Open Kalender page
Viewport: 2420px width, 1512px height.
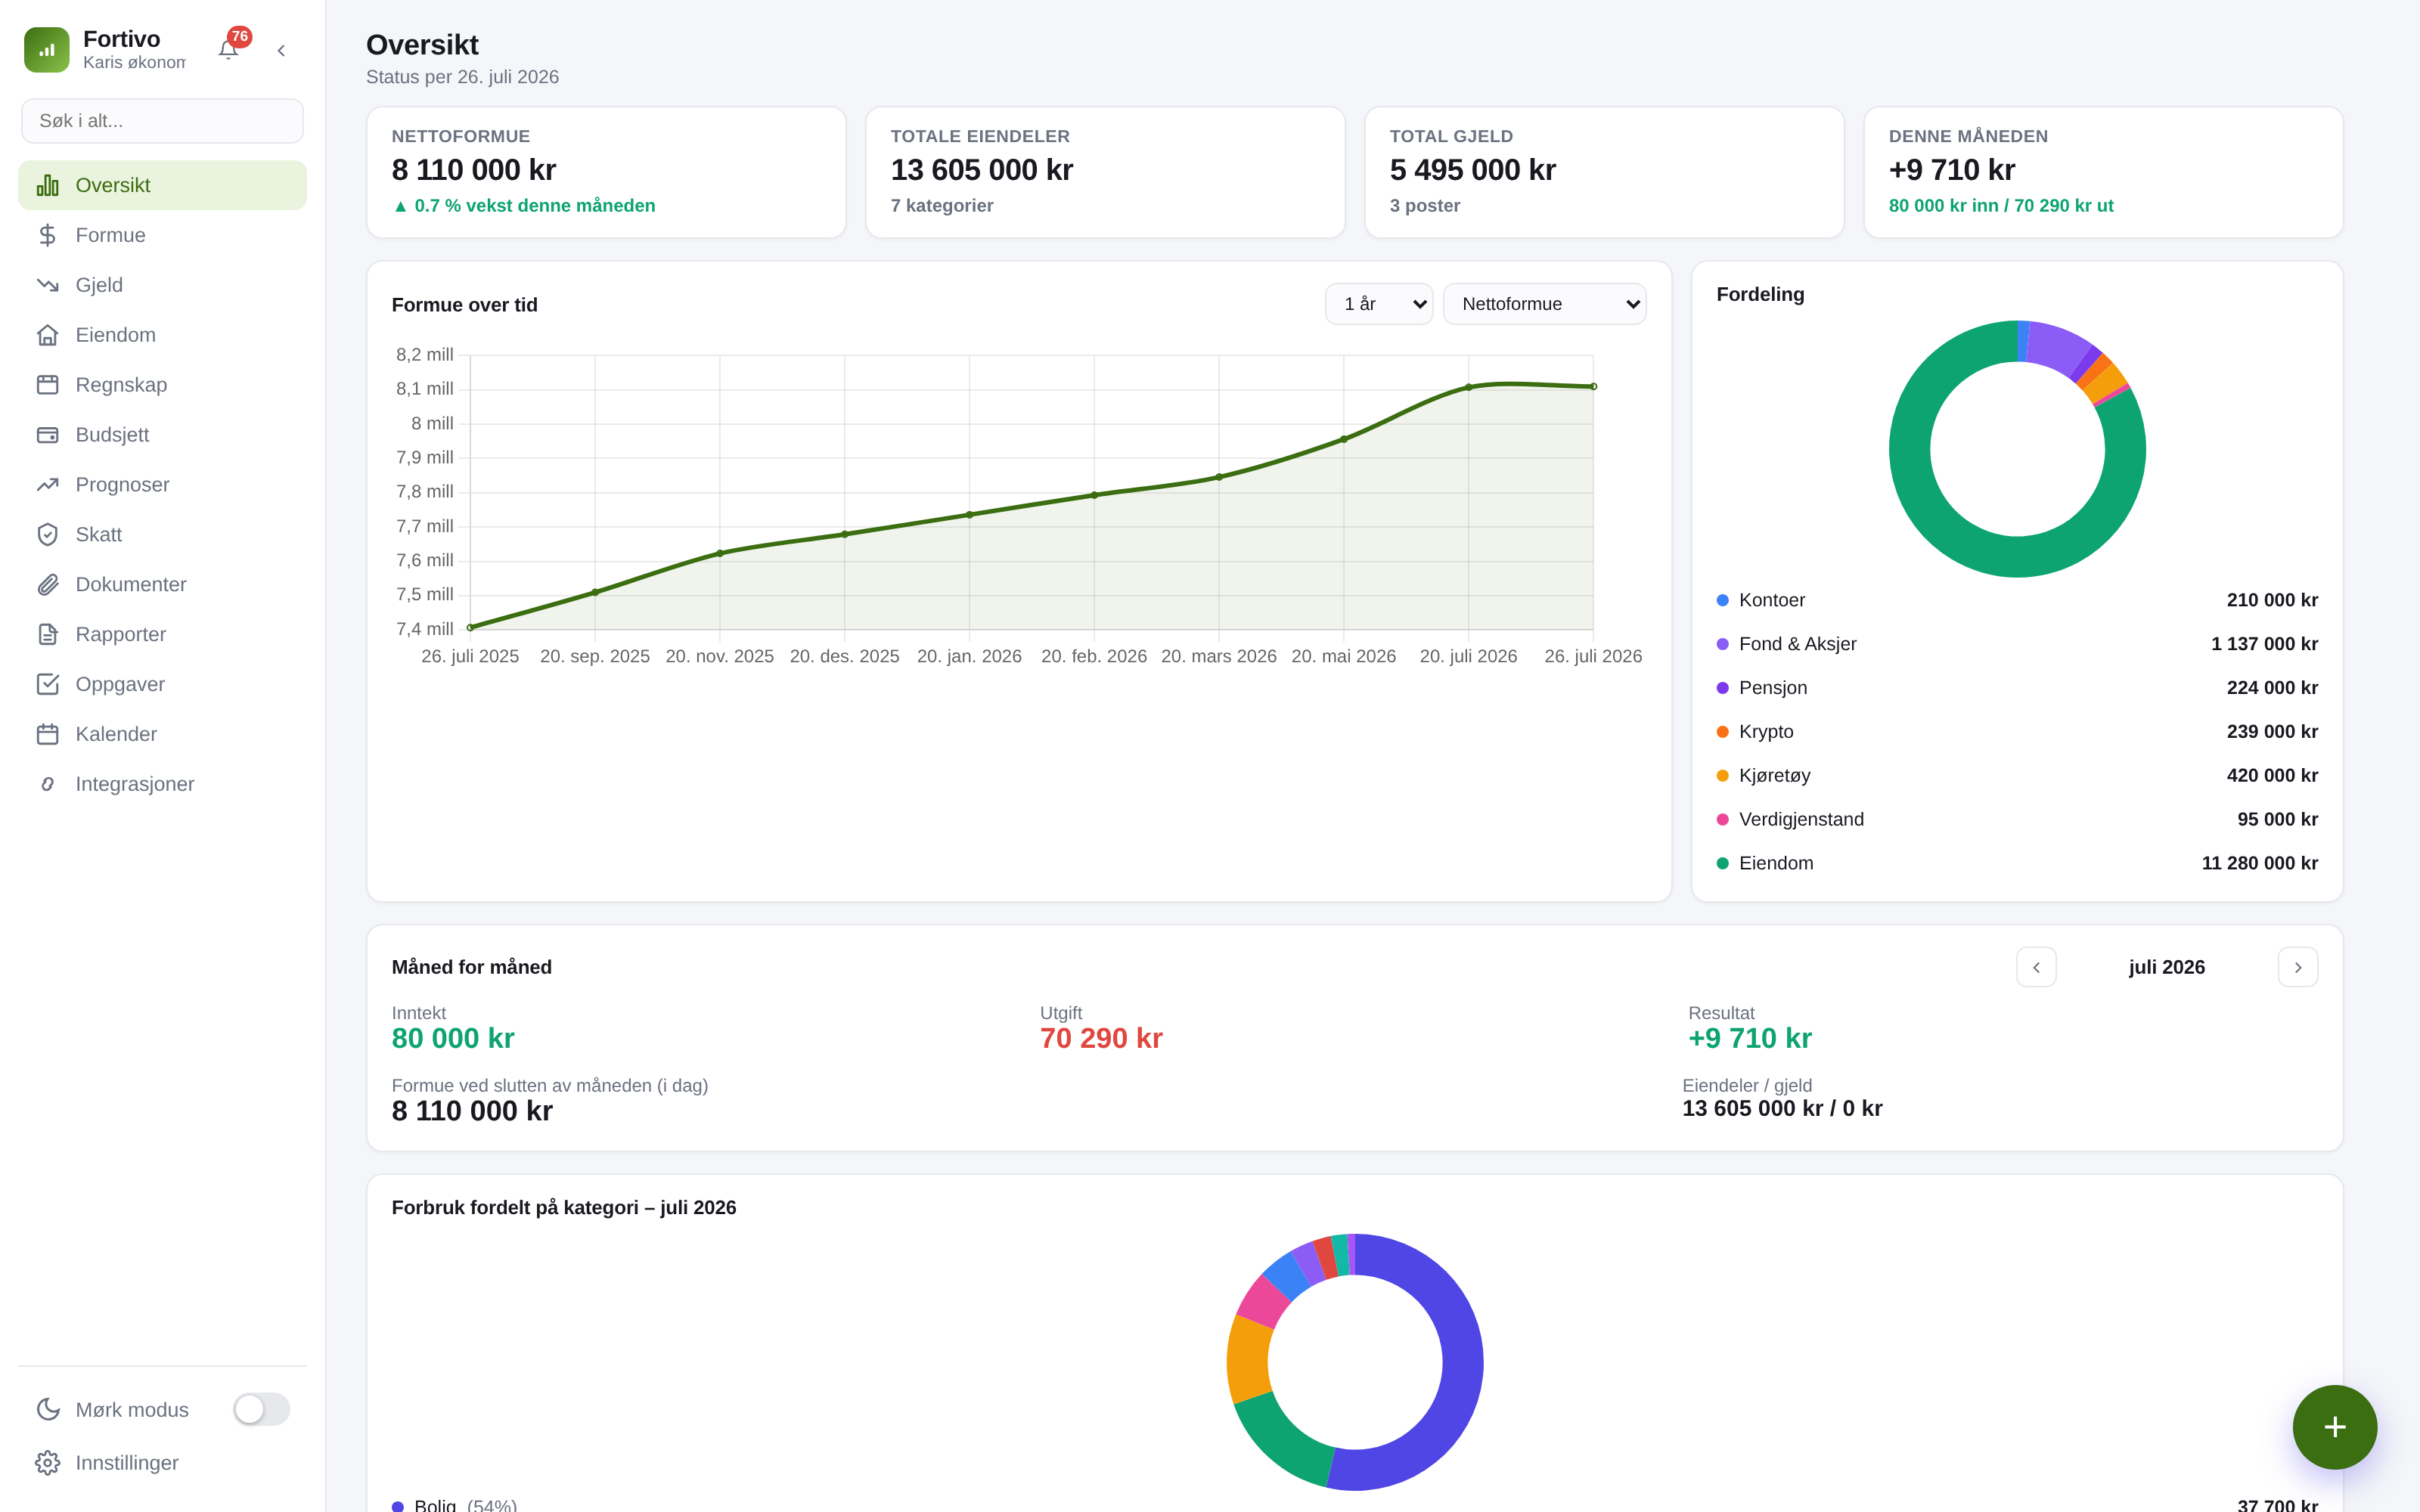[162, 734]
